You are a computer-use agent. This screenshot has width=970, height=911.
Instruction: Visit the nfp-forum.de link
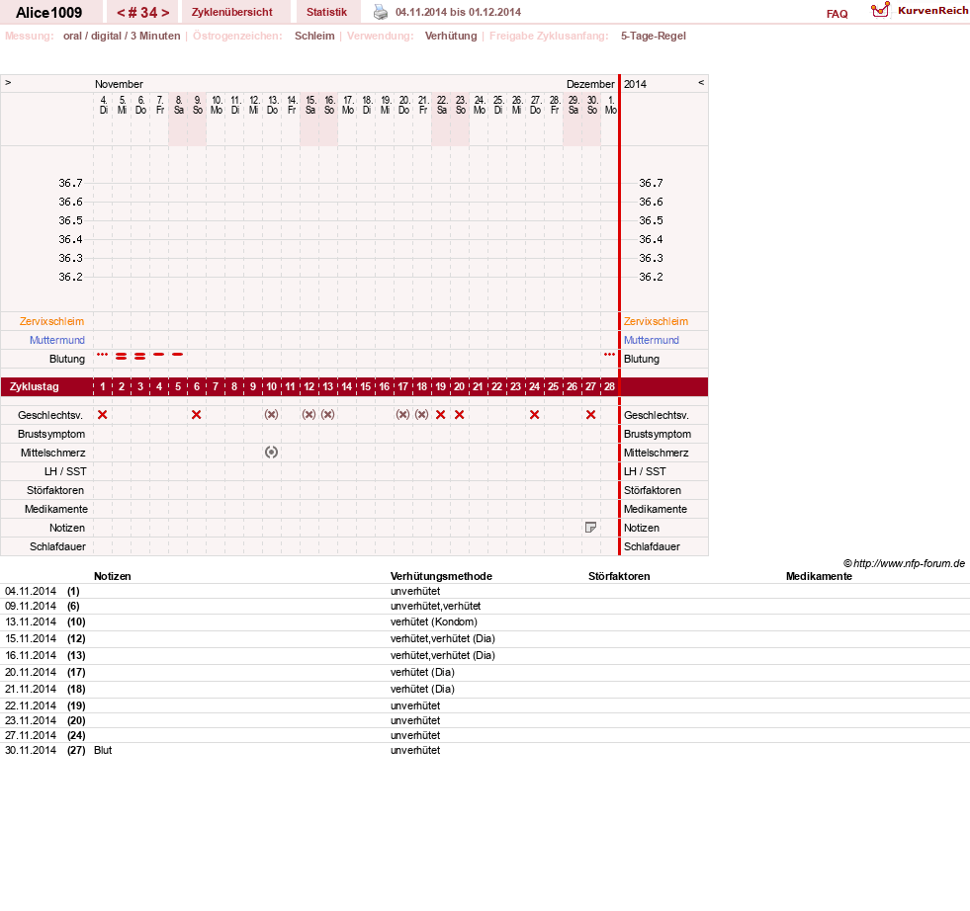click(904, 563)
